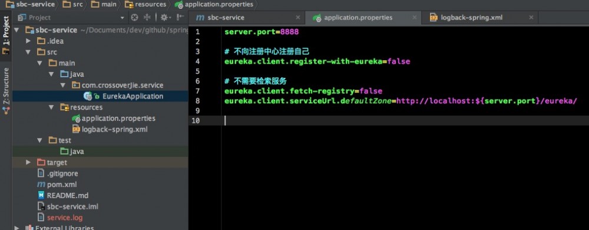Click the resources folder icon in tree
The image size is (589, 230).
pos(64,107)
